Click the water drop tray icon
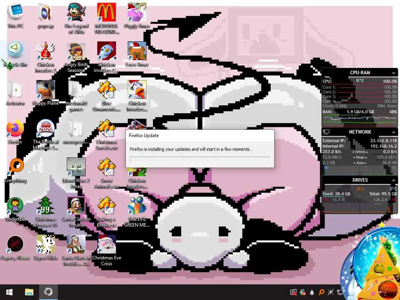The image size is (400, 300). pos(312,292)
